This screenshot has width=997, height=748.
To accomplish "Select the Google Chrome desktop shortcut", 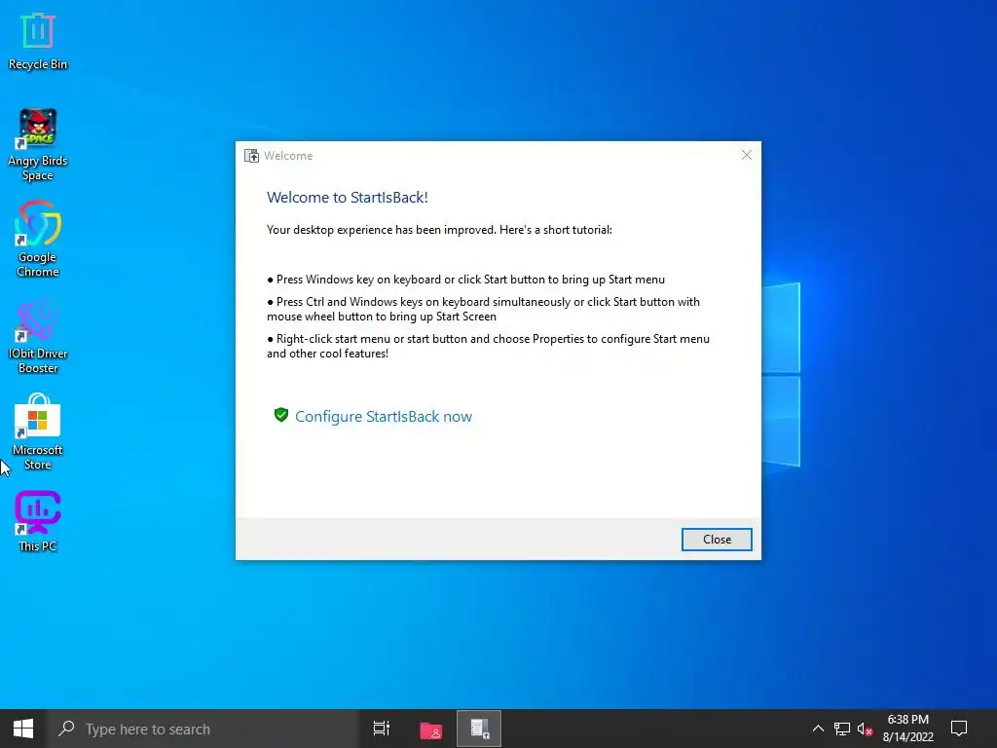I will (x=38, y=240).
